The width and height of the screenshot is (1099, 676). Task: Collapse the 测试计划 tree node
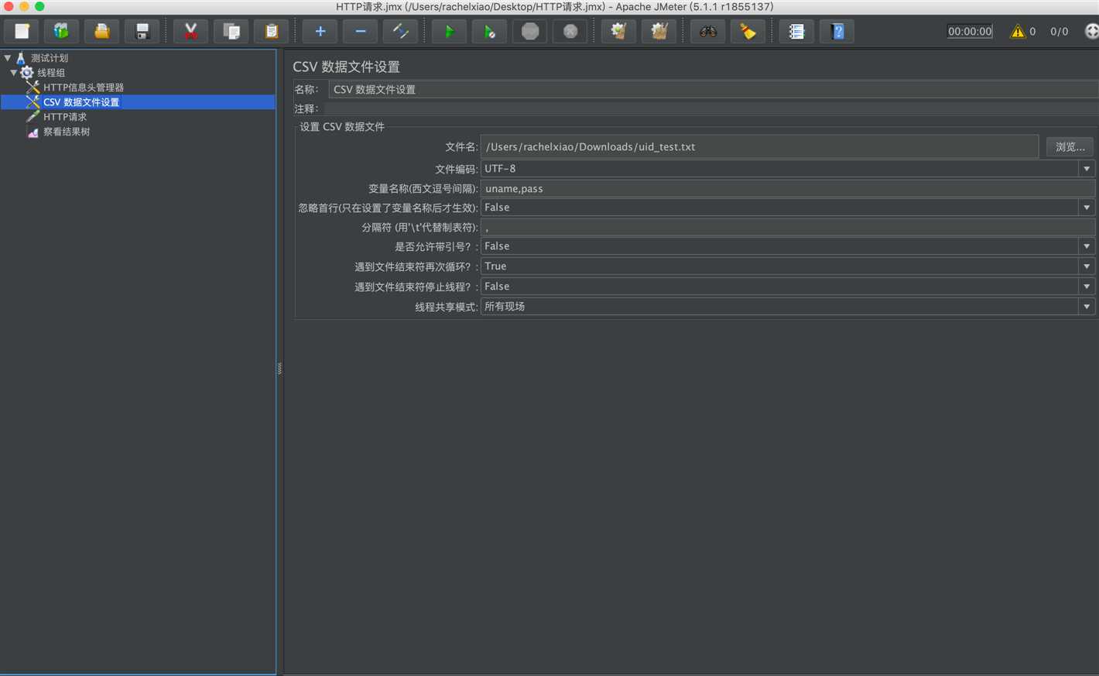[8, 58]
